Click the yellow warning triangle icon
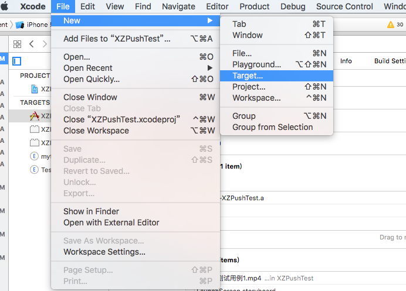Screen dimensions: 406x291 391,25
